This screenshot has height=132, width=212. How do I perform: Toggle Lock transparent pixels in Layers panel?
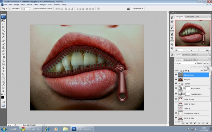[x=181, y=71]
